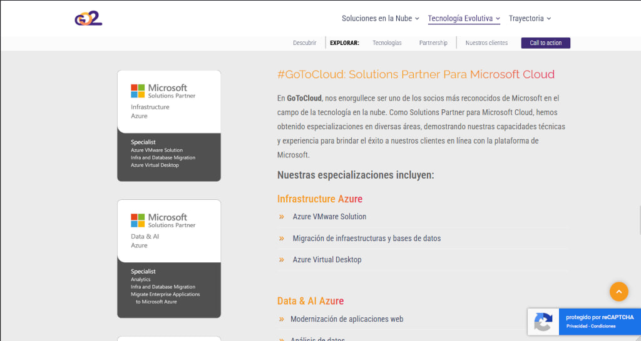Click the GO2 logo in header
Viewport: 641px width, 341px height.
[88, 18]
